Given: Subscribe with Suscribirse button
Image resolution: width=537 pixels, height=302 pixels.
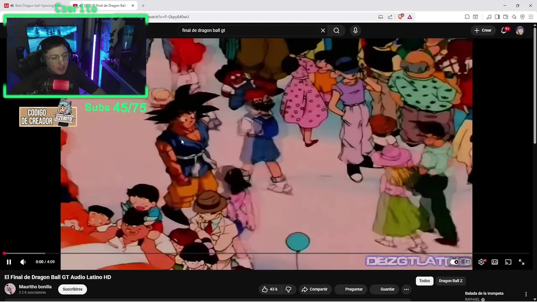Looking at the screenshot, I should pyautogui.click(x=73, y=289).
